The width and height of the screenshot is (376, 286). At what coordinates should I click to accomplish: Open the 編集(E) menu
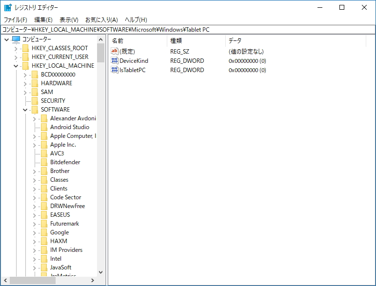click(x=43, y=19)
